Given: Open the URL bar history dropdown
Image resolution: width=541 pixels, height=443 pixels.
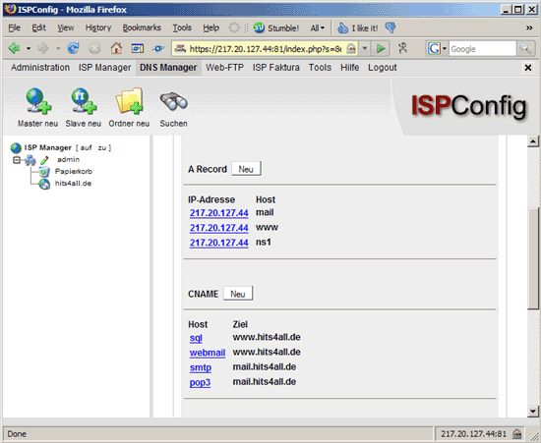Looking at the screenshot, I should click(x=364, y=48).
